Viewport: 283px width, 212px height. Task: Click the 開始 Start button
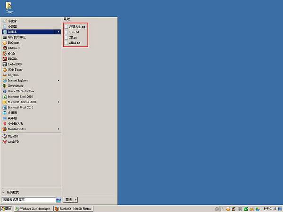(6, 209)
